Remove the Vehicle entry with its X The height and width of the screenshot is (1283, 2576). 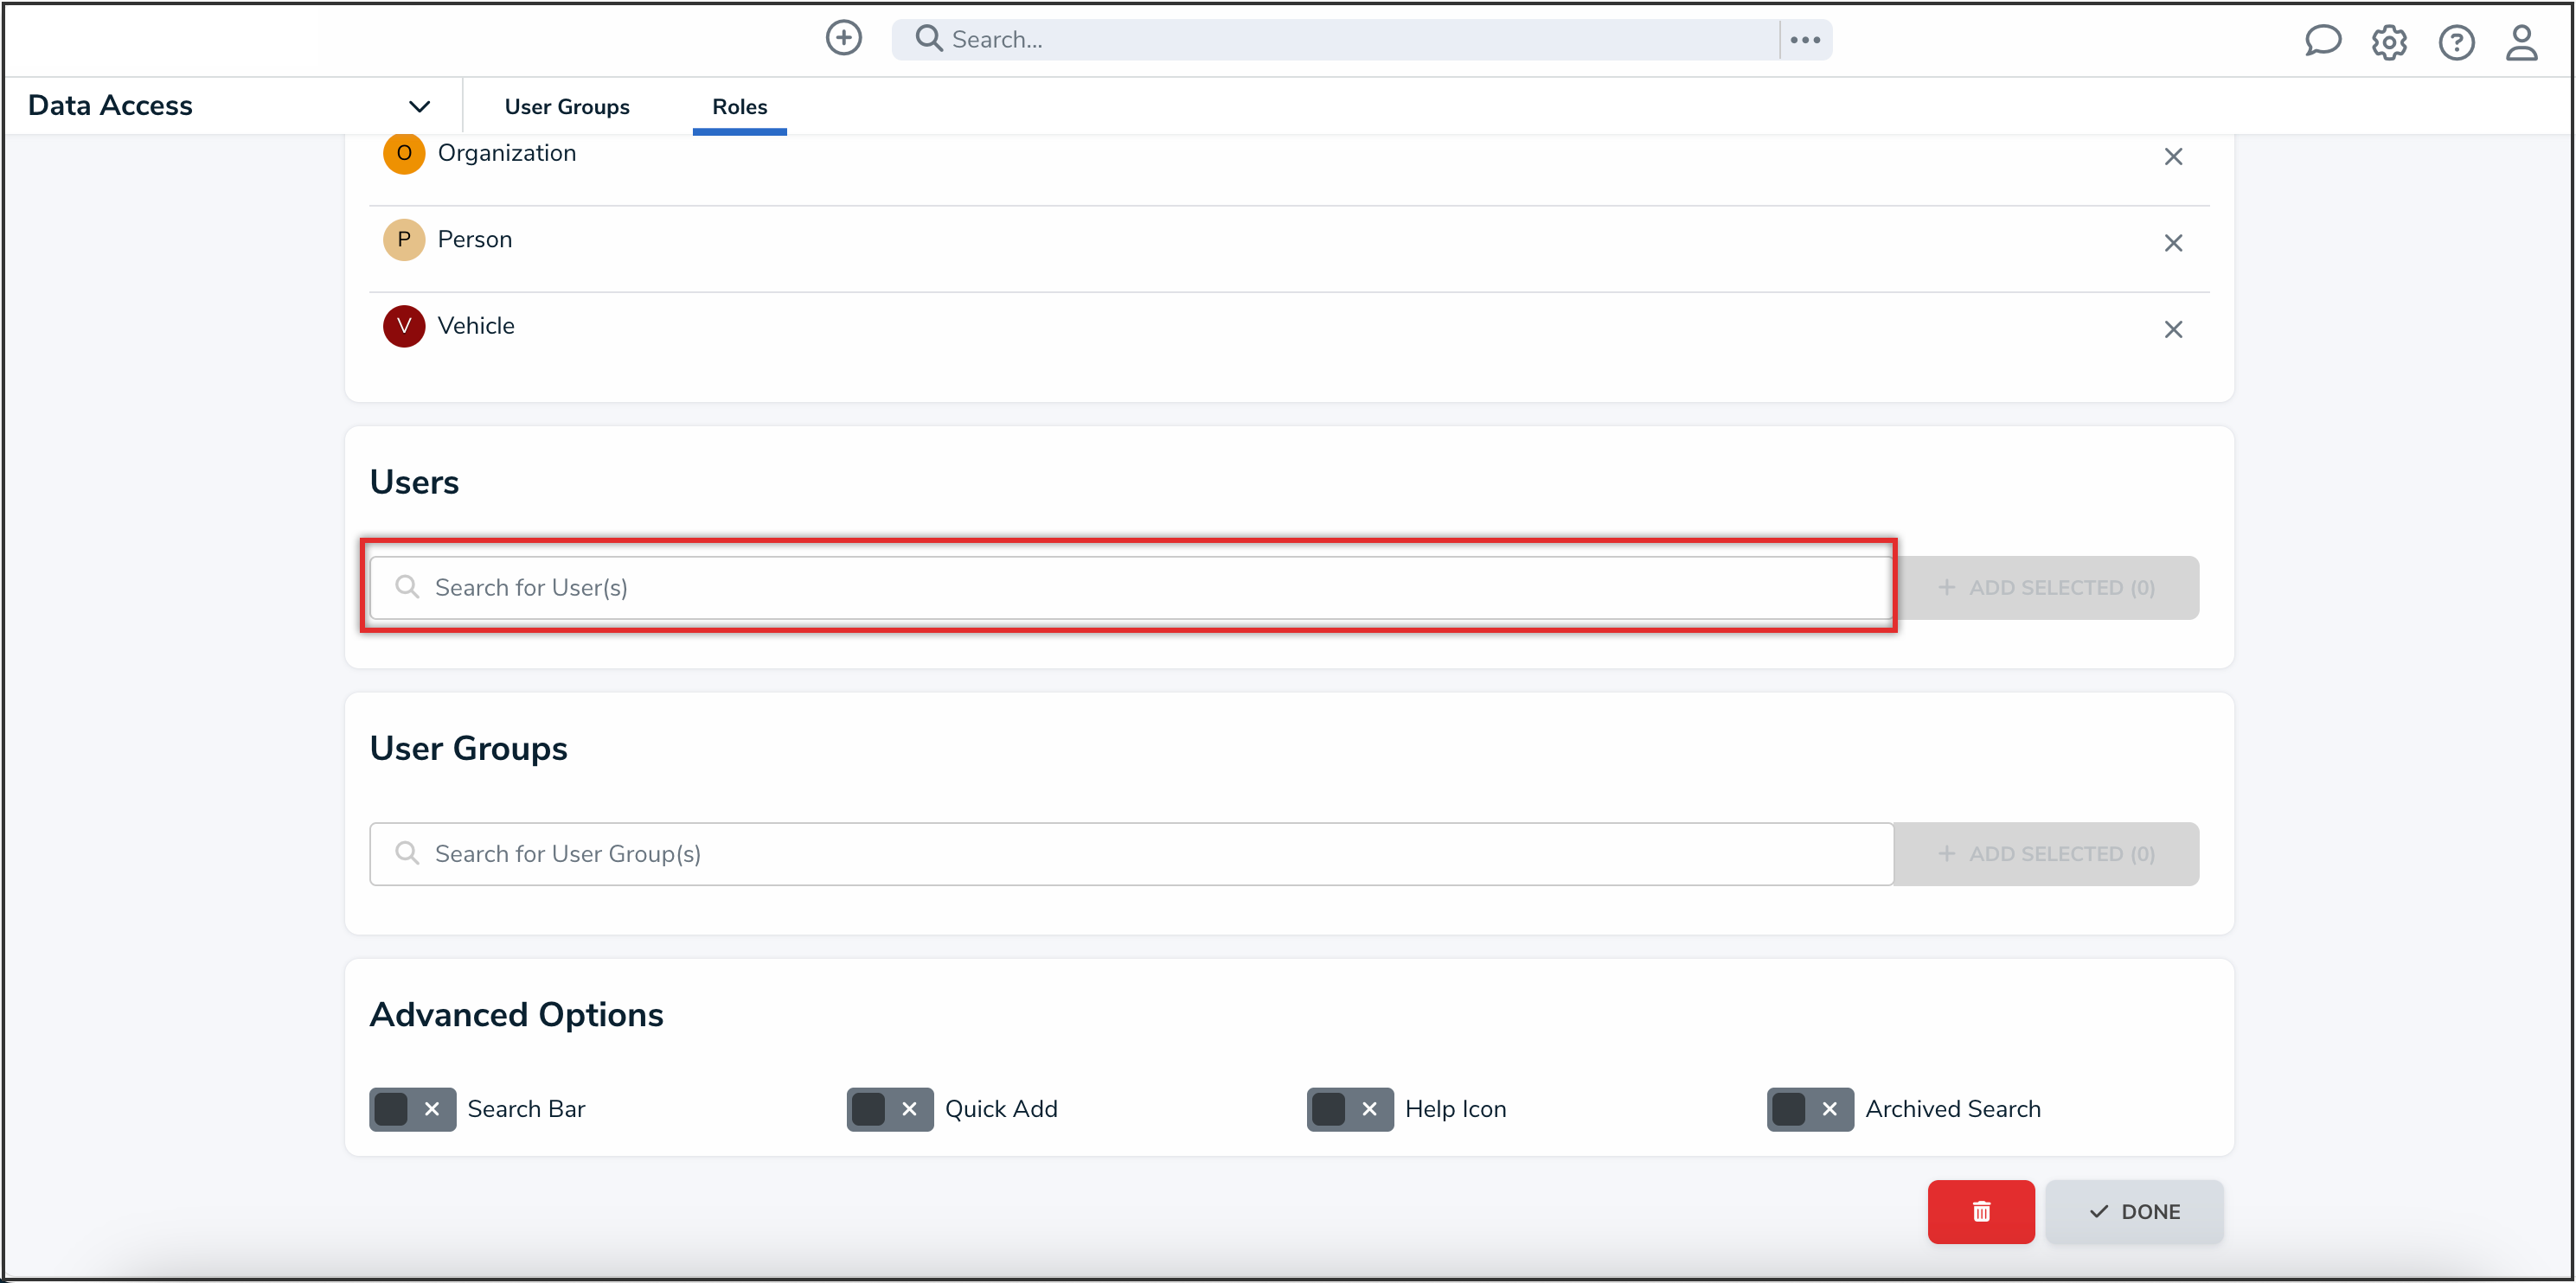[2173, 329]
